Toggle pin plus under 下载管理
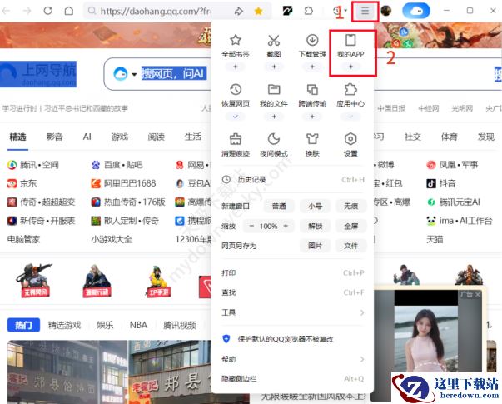This screenshot has width=502, height=404. pyautogui.click(x=312, y=67)
